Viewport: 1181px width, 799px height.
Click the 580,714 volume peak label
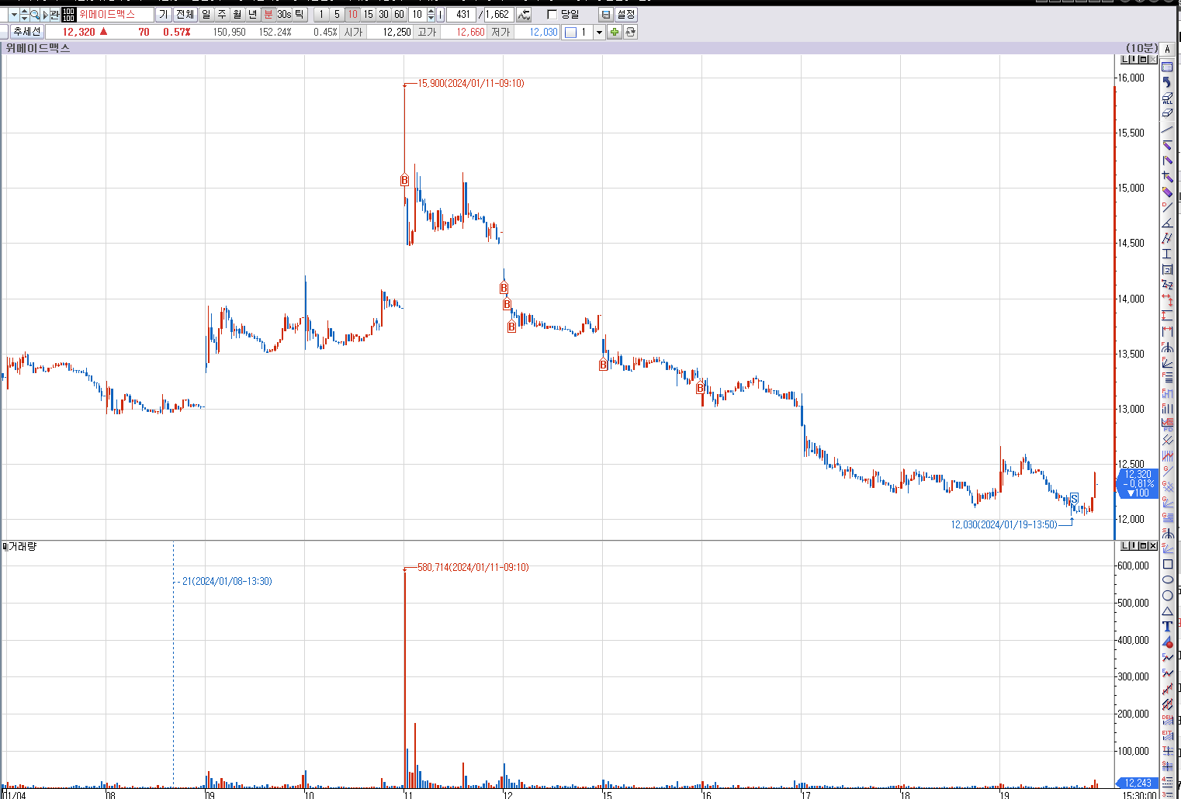coord(473,567)
